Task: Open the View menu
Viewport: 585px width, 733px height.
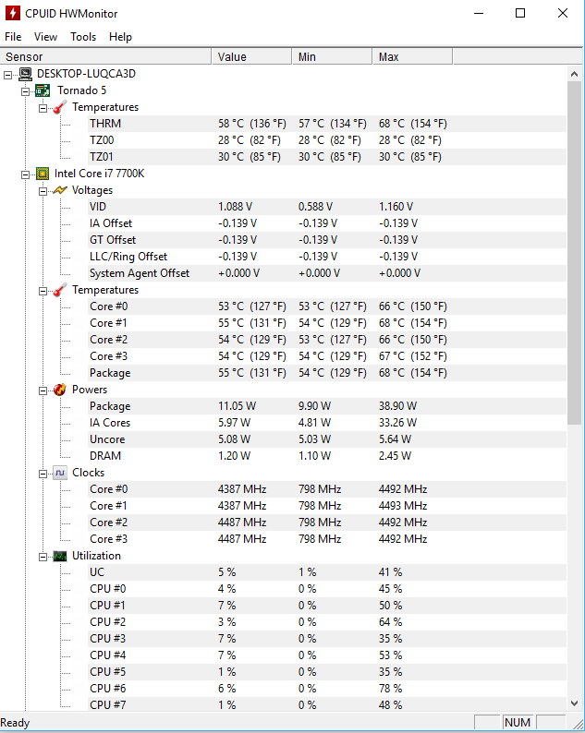Action: click(x=45, y=36)
